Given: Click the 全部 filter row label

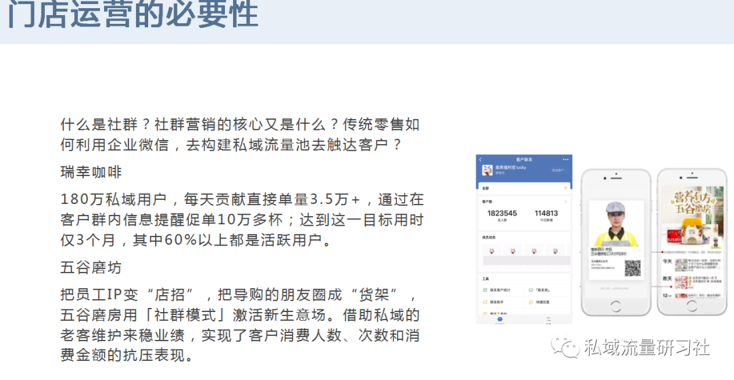Looking at the screenshot, I should pyautogui.click(x=485, y=188).
